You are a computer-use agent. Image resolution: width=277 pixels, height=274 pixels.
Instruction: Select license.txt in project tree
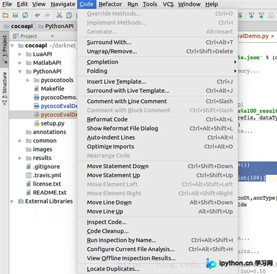pyautogui.click(x=47, y=184)
